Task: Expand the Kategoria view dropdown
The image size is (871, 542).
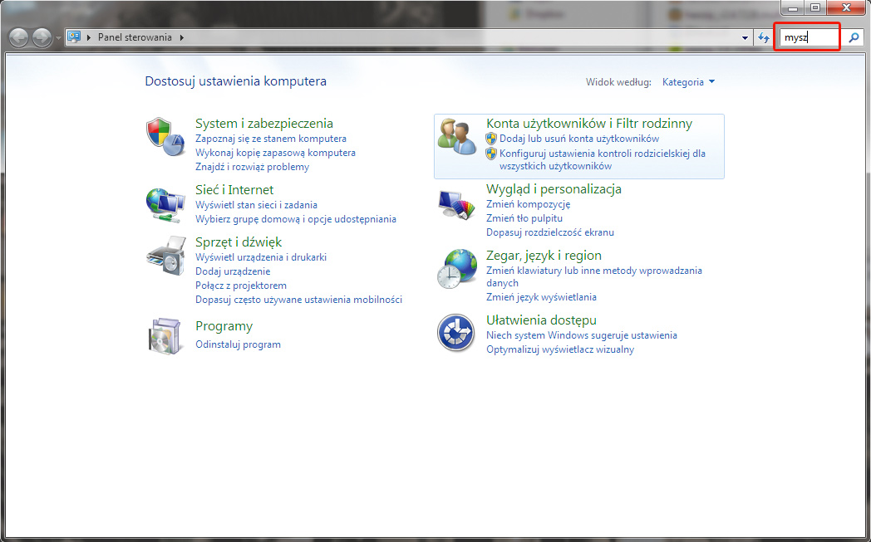Action: 688,82
